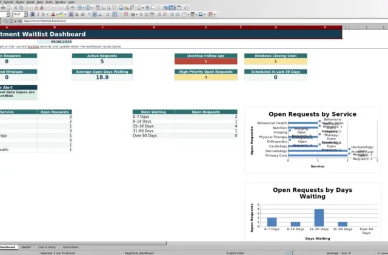This screenshot has width=388, height=255.
Task: Click the Define Print Area icon
Action: click(x=166, y=8)
